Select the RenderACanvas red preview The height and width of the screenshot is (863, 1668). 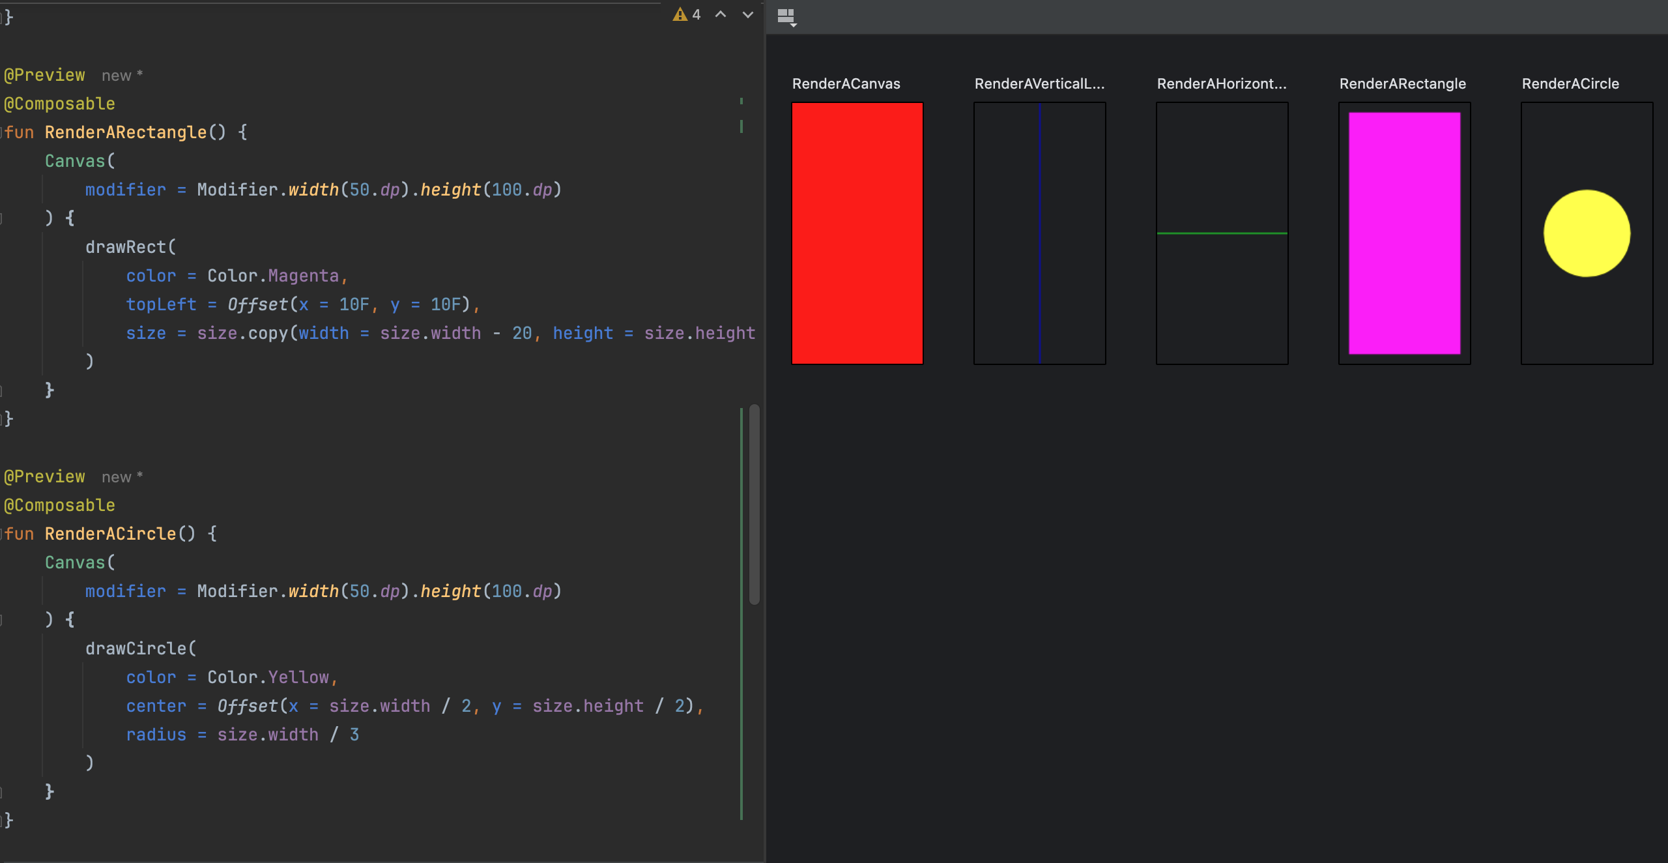tap(857, 233)
